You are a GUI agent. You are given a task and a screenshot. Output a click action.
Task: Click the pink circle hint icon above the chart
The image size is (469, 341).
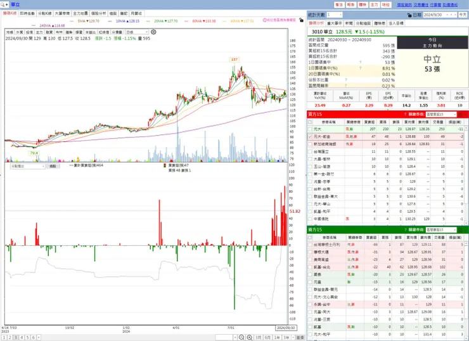[264, 20]
